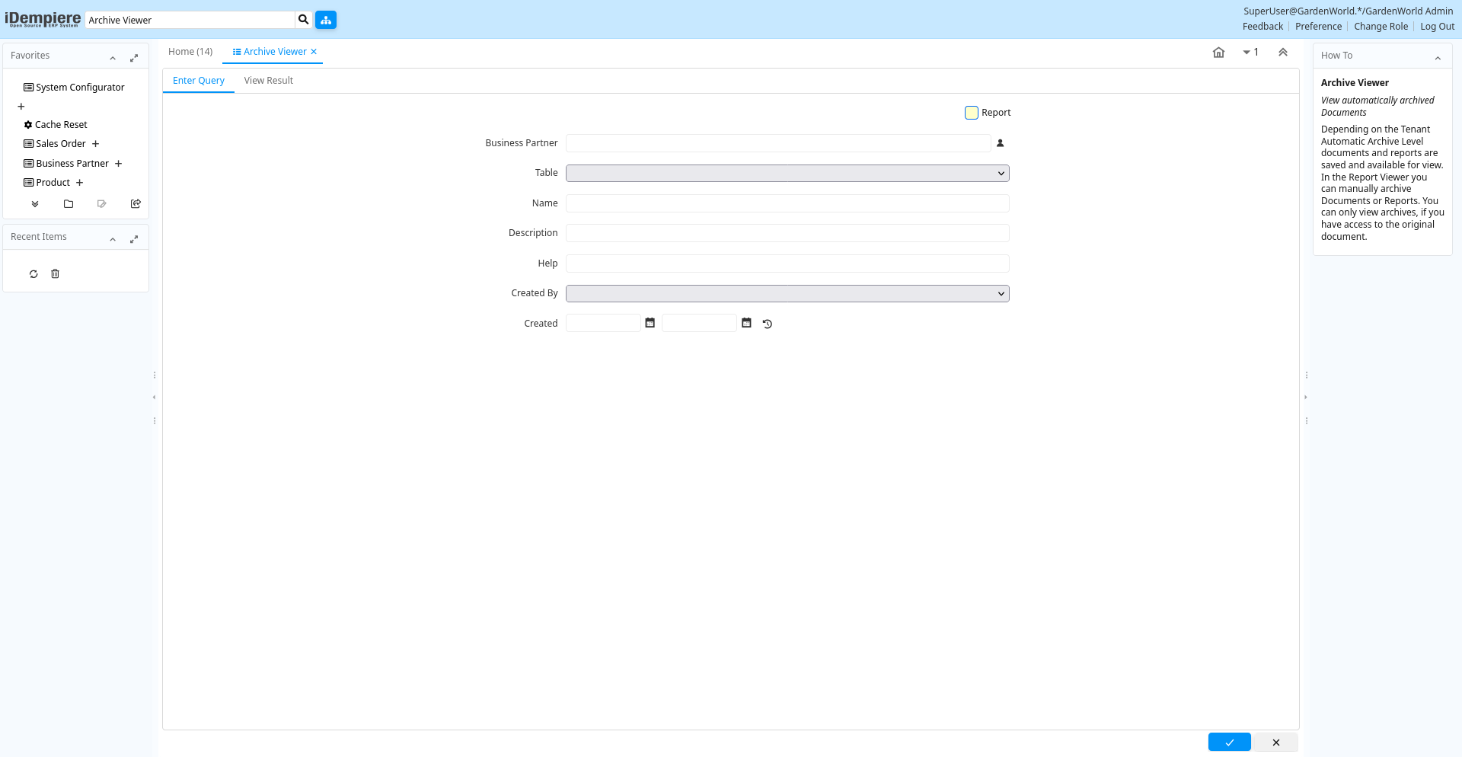Switch to the View Result tab
Viewport: 1462px width, 757px height.
click(x=268, y=81)
